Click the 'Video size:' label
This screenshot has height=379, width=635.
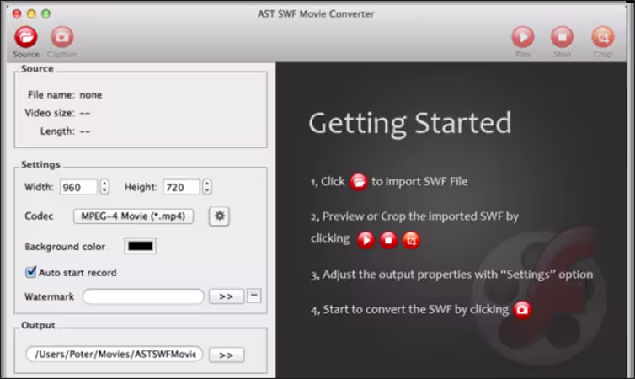pyautogui.click(x=50, y=113)
